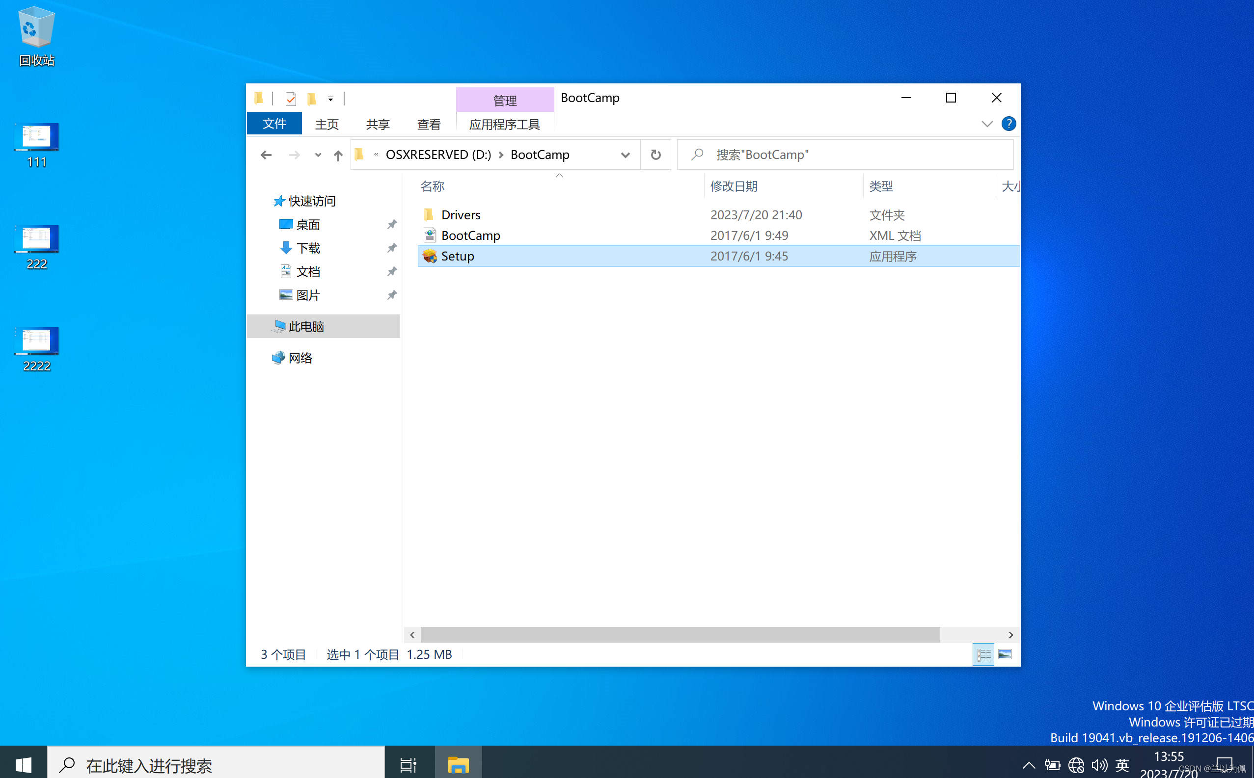Expand the ribbon with the chevron
This screenshot has width=1254, height=778.
987,124
